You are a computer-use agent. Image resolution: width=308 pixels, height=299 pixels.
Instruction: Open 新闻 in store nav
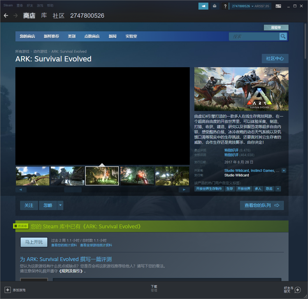tap(112, 36)
